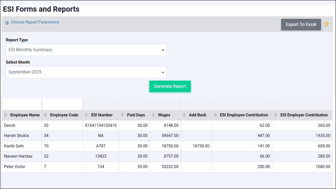Sort by ESI Number column arrows
336x189 pixels.
(x=86, y=115)
